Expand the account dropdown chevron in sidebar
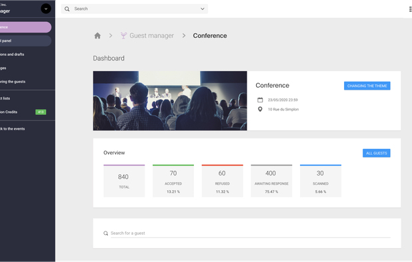Screen dimensions: 412x262 point(46,9)
